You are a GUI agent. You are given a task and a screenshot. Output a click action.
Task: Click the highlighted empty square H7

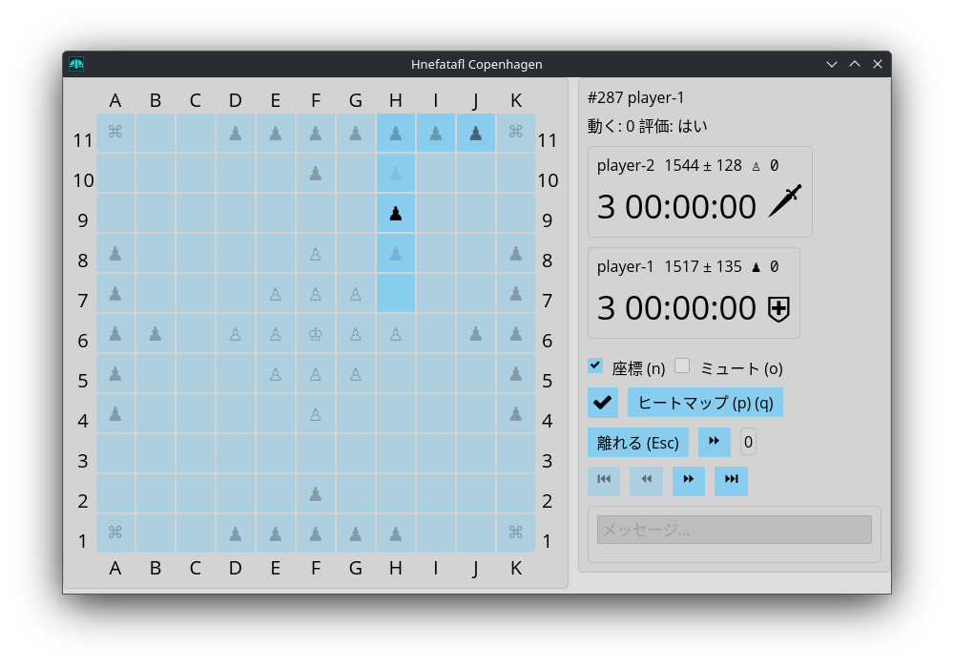[x=396, y=293]
